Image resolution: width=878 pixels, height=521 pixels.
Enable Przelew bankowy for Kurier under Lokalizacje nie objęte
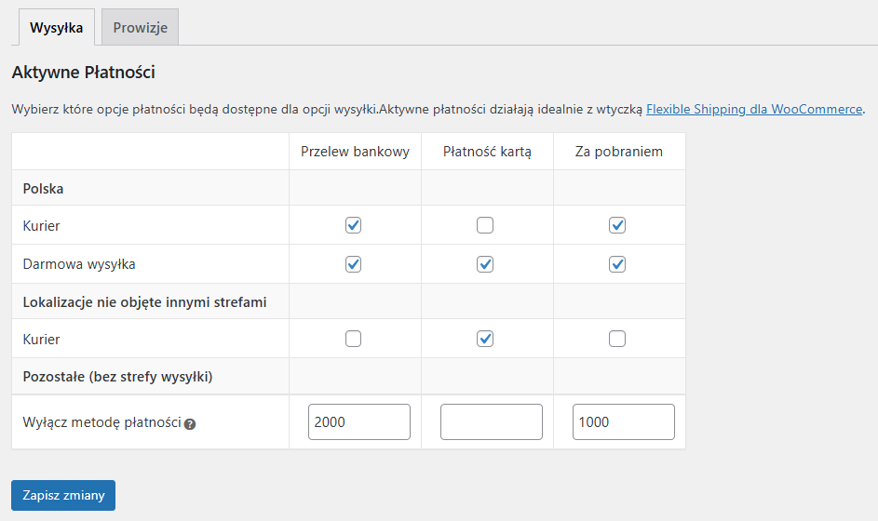[353, 339]
